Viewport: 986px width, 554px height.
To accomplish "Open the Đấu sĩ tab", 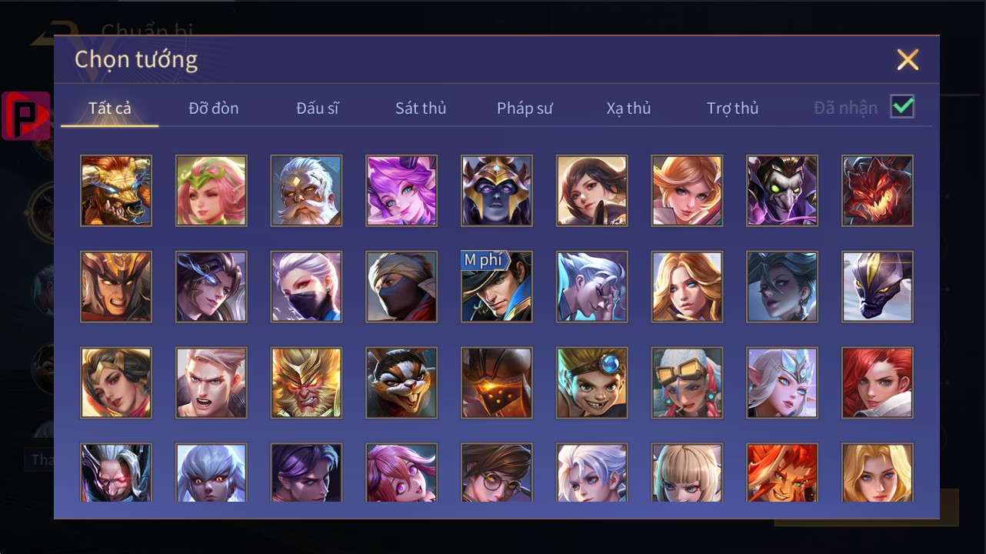I will click(318, 108).
